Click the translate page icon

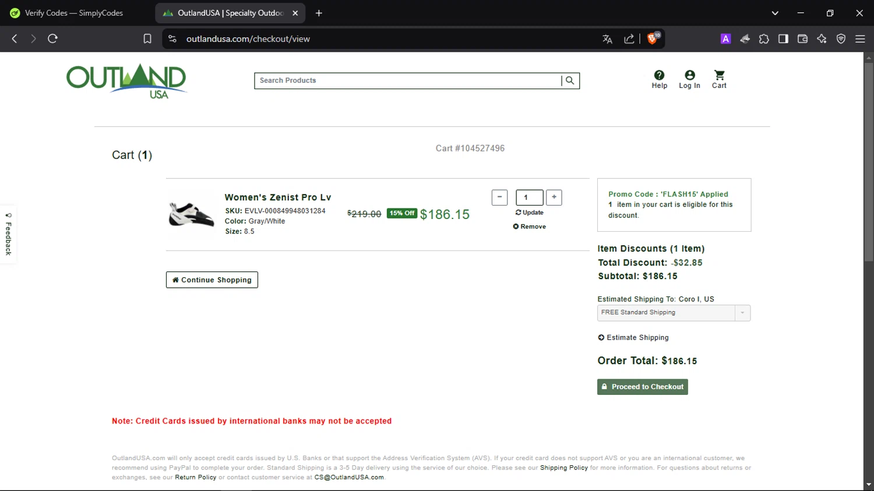coord(607,39)
